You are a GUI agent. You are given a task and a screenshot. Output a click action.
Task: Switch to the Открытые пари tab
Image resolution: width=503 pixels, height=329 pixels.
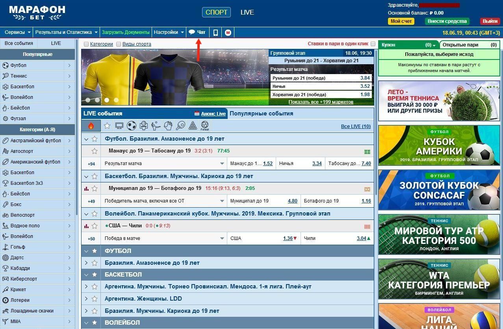469,45
